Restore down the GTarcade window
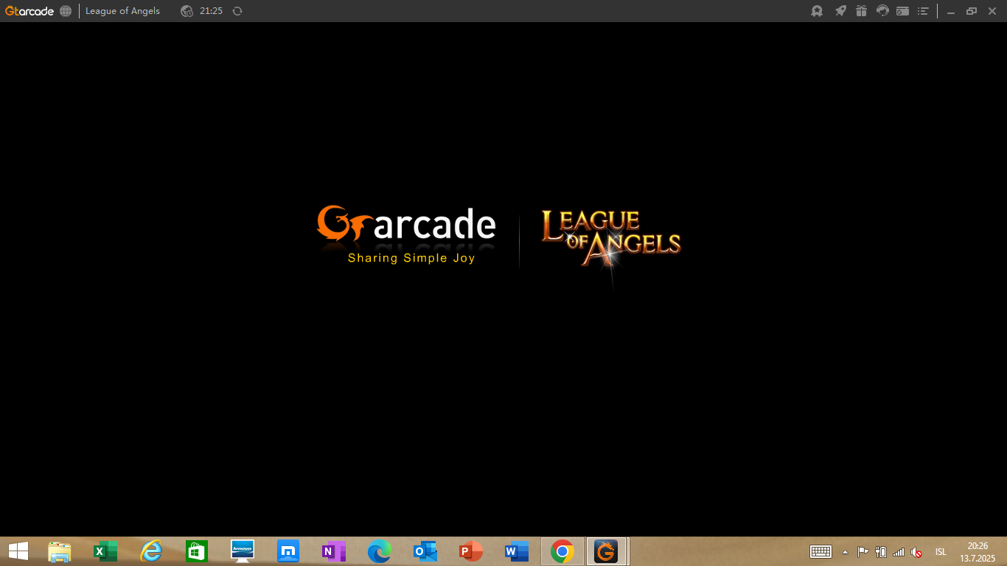The image size is (1007, 566). [x=972, y=11]
